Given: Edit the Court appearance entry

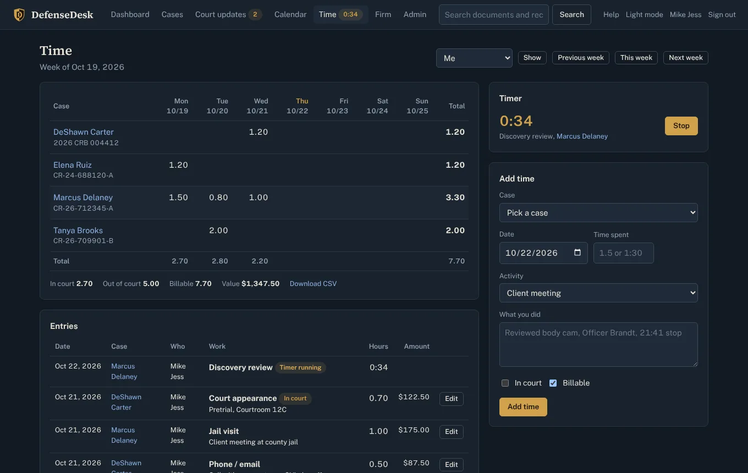Looking at the screenshot, I should point(451,399).
